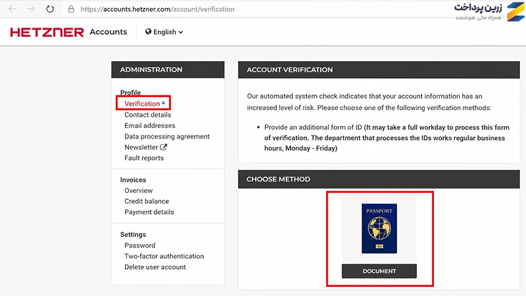
Task: Click the padlock site security icon
Action: pyautogui.click(x=71, y=9)
